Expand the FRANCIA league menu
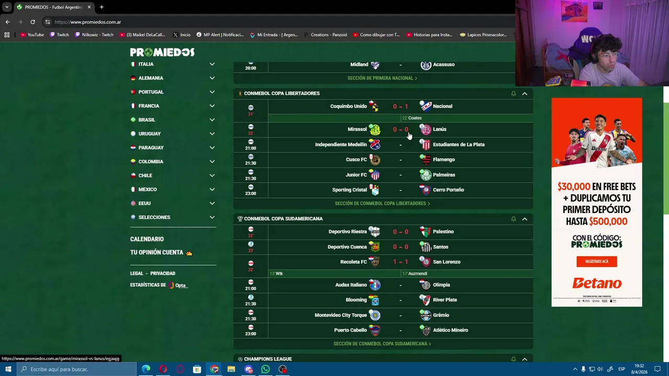Viewport: 669px width, 376px height. click(212, 106)
